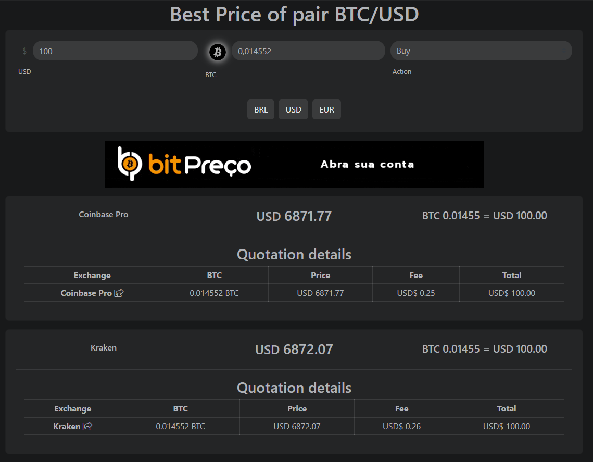The height and width of the screenshot is (462, 593).
Task: Open the Buy action dropdown
Action: tap(481, 51)
